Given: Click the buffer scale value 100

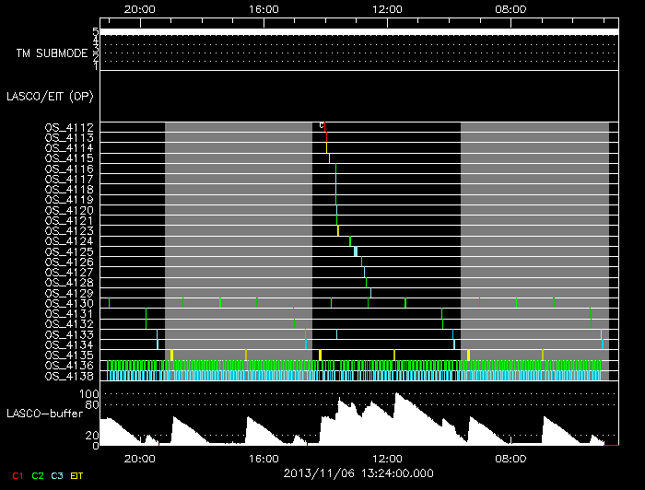Looking at the screenshot, I should coord(89,394).
